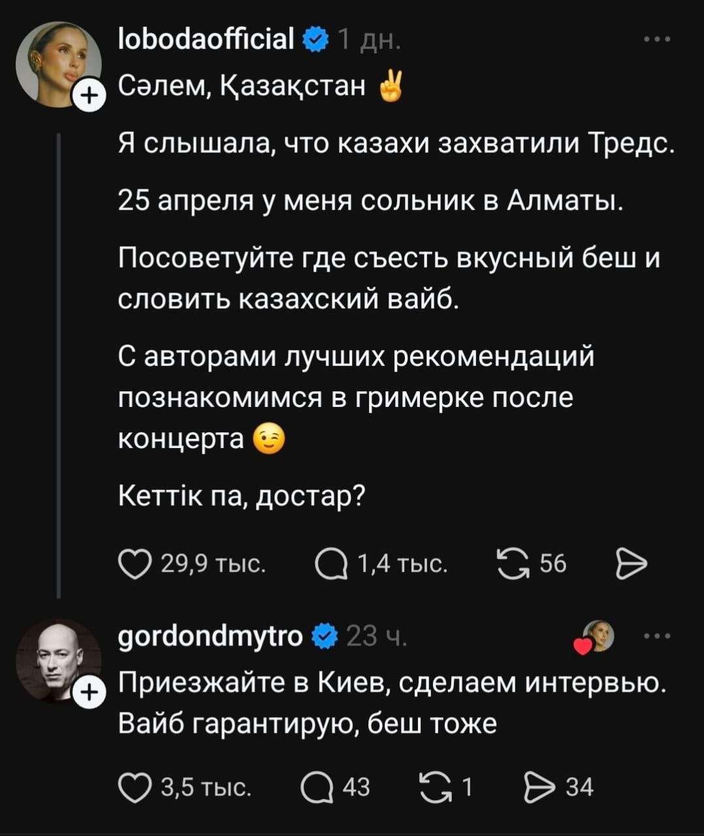Follow lobodaofficial via the plus on her avatar
This screenshot has width=704, height=836.
coord(89,93)
